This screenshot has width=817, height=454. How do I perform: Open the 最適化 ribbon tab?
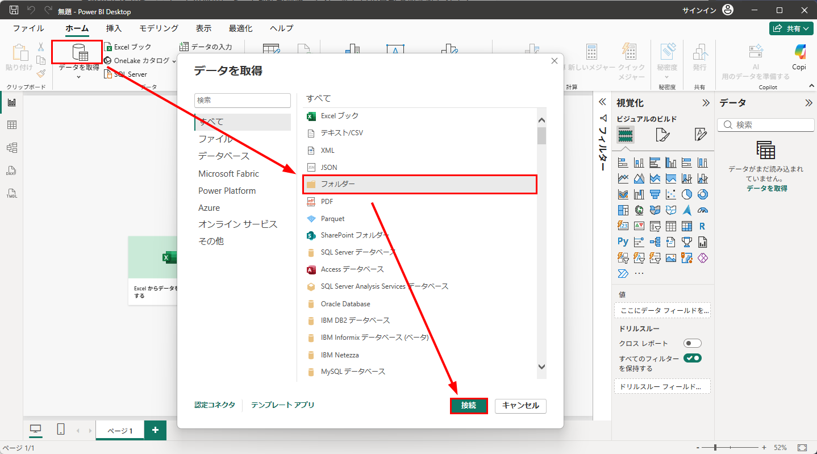point(241,28)
